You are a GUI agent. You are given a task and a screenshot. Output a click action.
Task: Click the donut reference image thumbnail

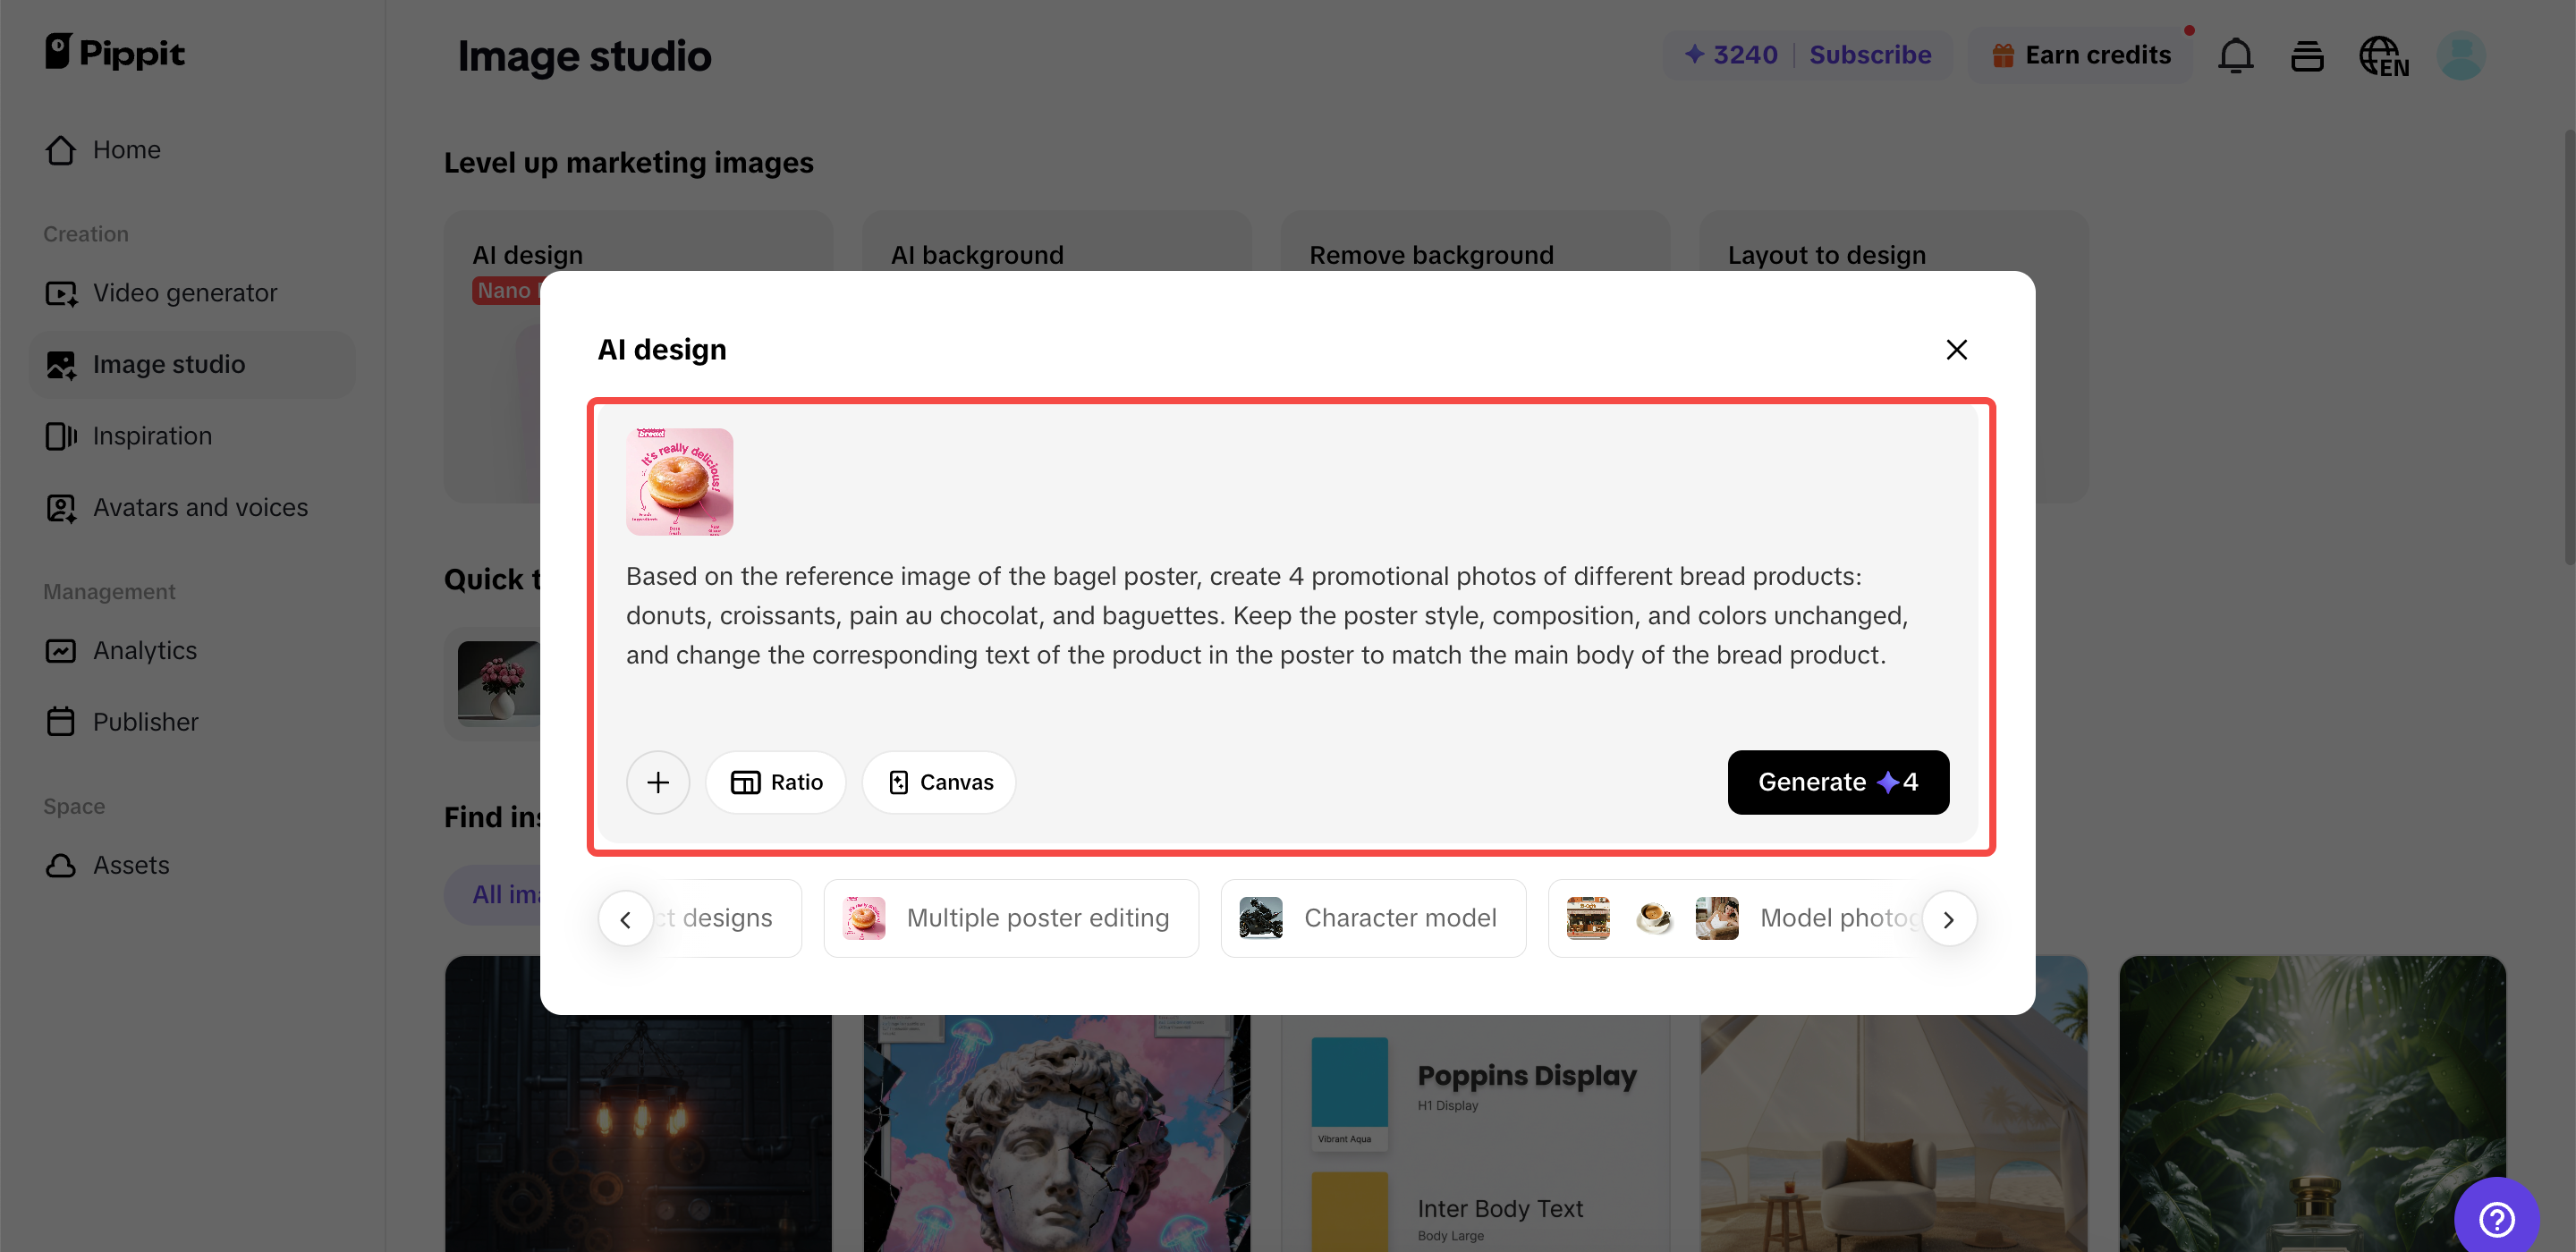pos(679,482)
